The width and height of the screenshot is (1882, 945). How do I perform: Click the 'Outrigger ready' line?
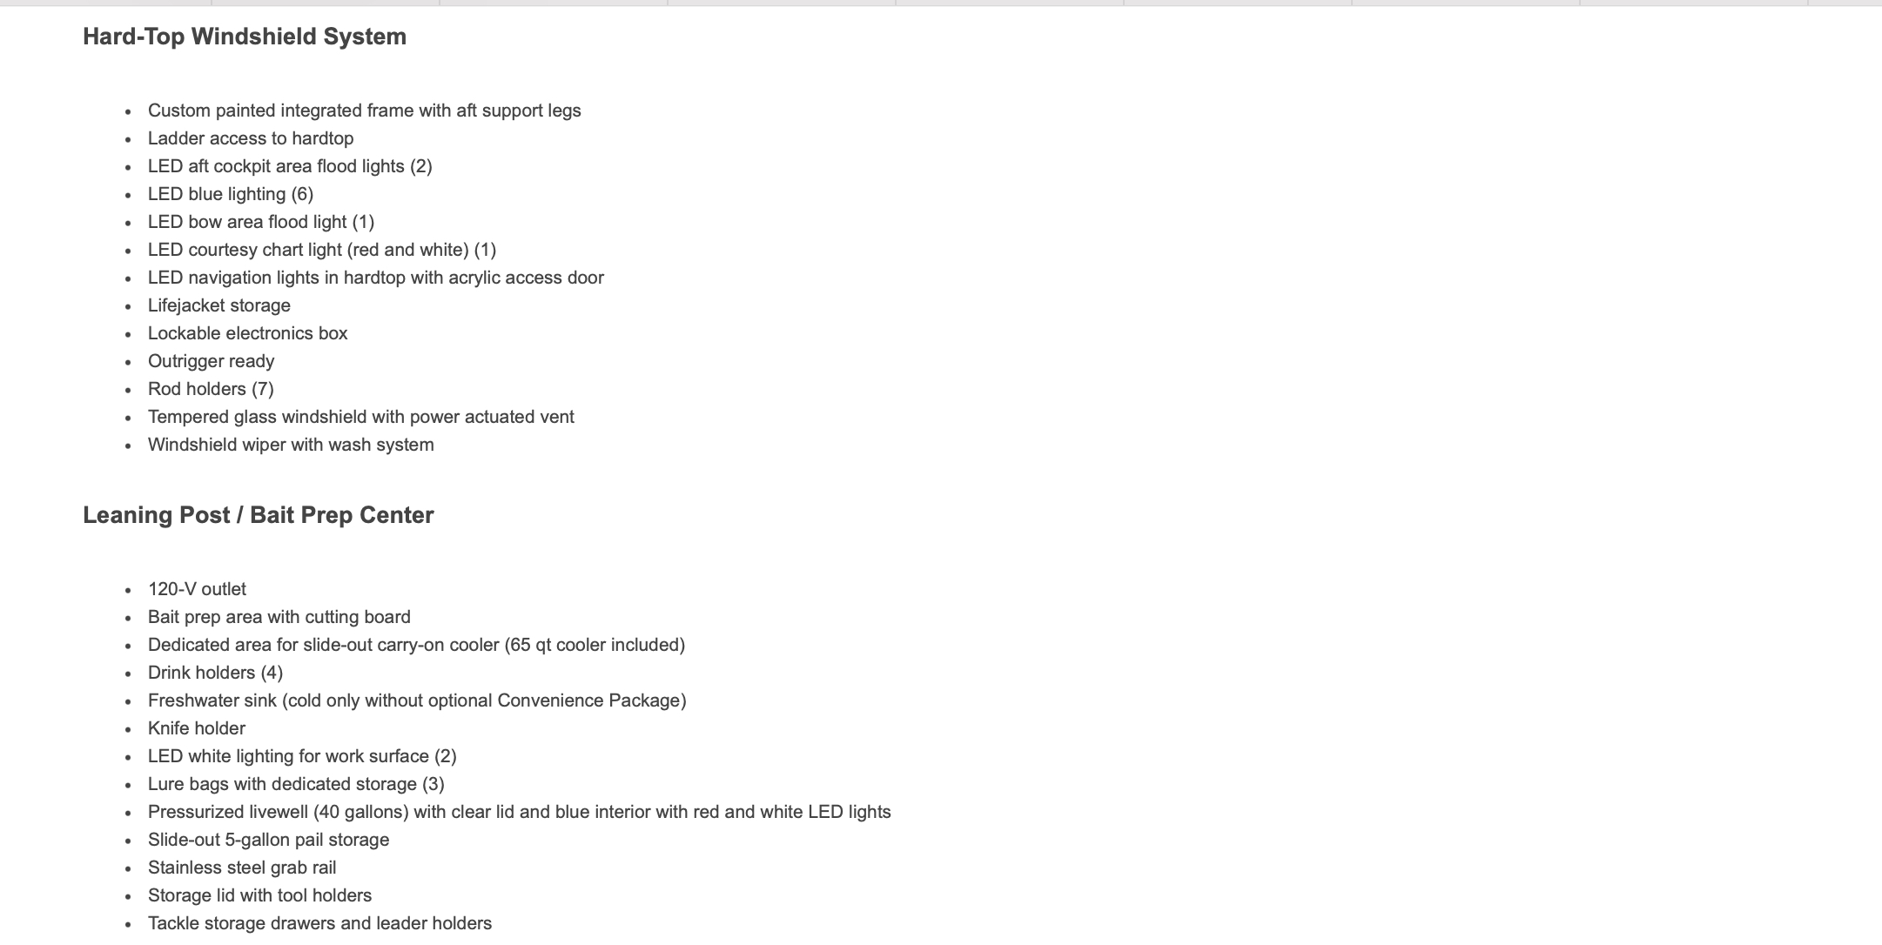tap(212, 361)
